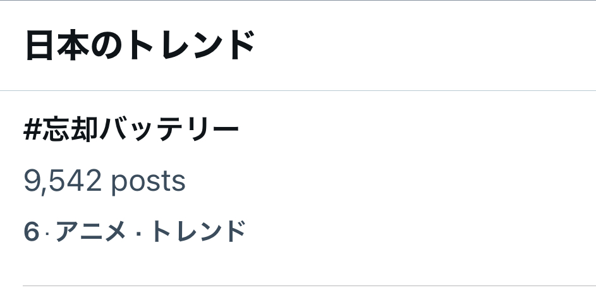Click the trend rank number 6
596x295 pixels.
32,232
